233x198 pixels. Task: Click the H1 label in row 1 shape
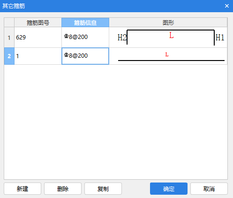[x=220, y=38]
